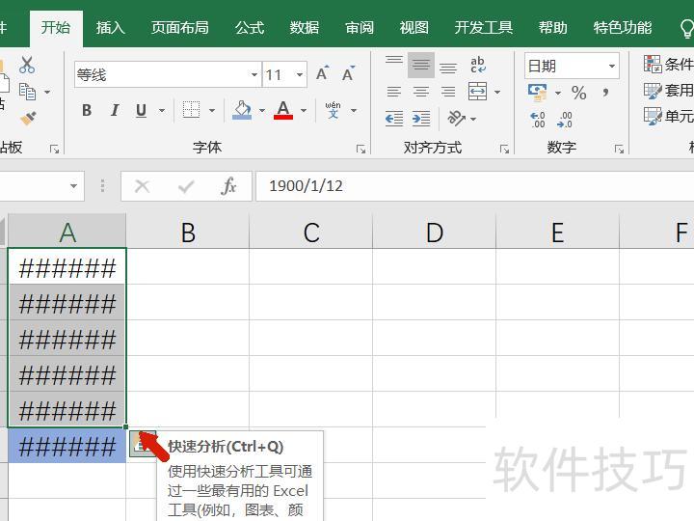Toggle bold formatting
This screenshot has width=694, height=521.
click(x=87, y=110)
